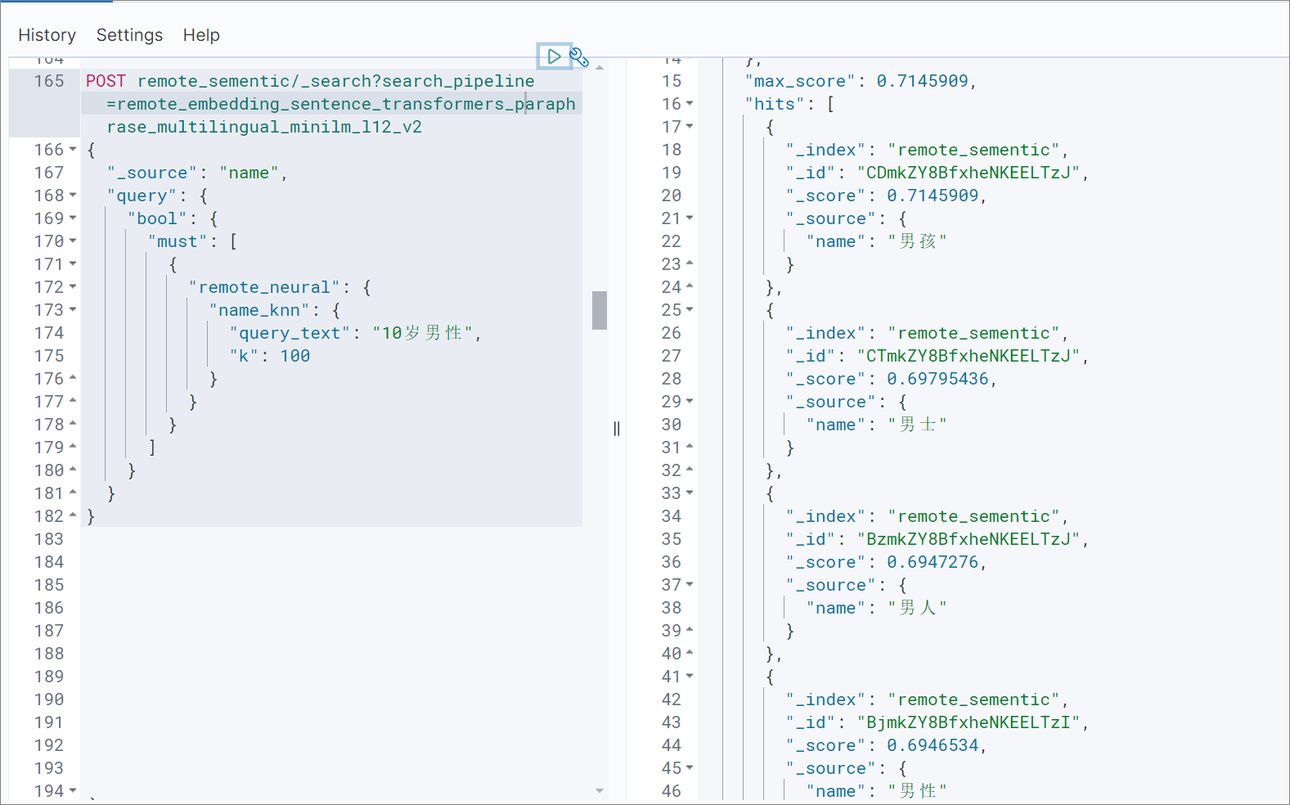This screenshot has height=805, width=1290.
Task: Collapse "_source" fold at output line 45
Action: click(690, 768)
